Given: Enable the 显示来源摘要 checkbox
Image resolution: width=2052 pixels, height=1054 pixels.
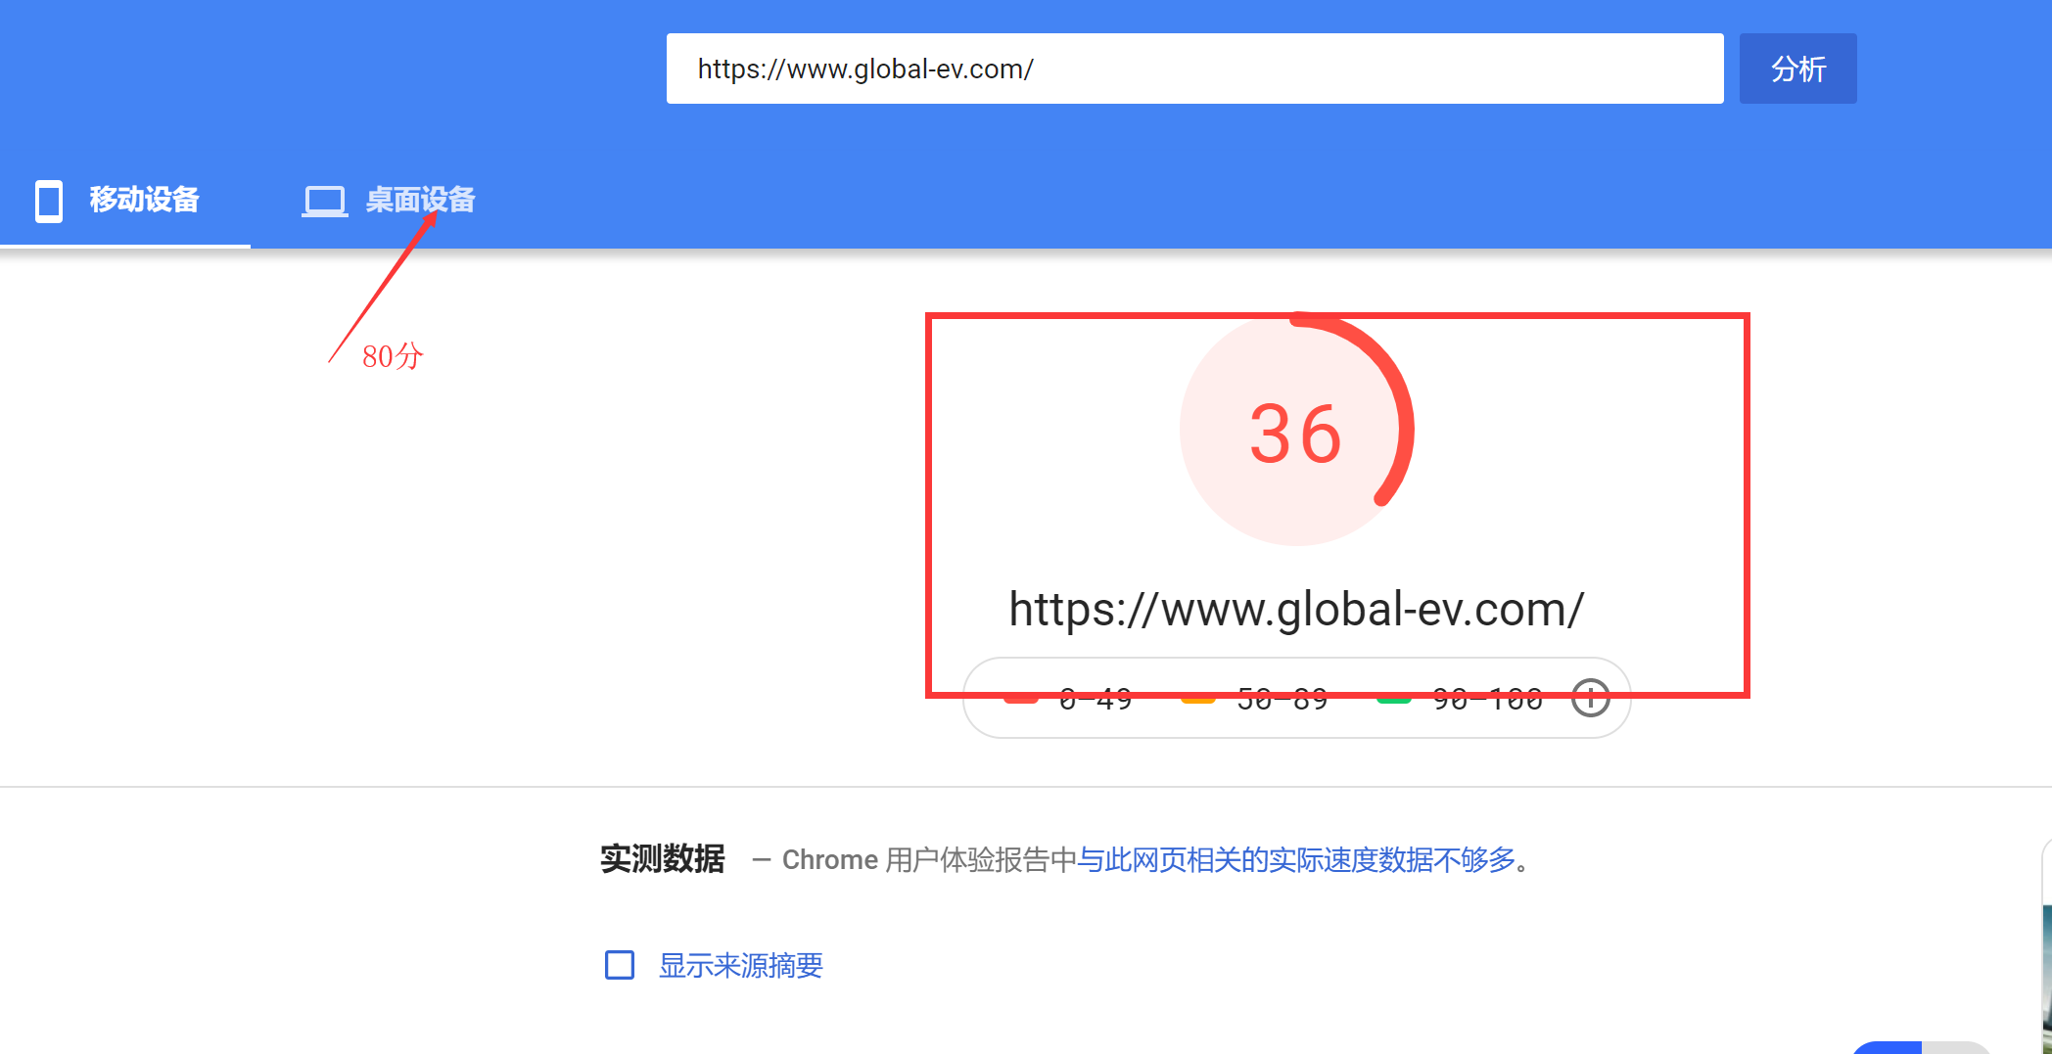Looking at the screenshot, I should (x=620, y=965).
